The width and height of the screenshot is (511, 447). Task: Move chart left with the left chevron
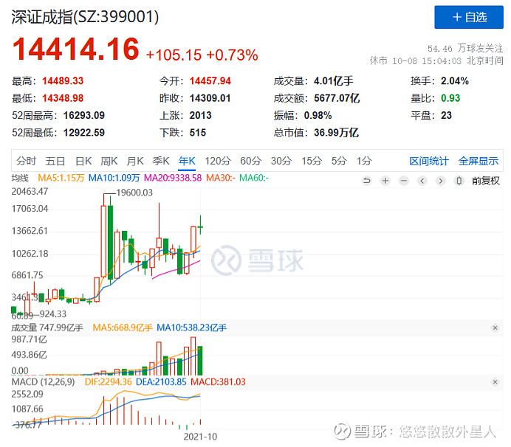[x=422, y=181]
